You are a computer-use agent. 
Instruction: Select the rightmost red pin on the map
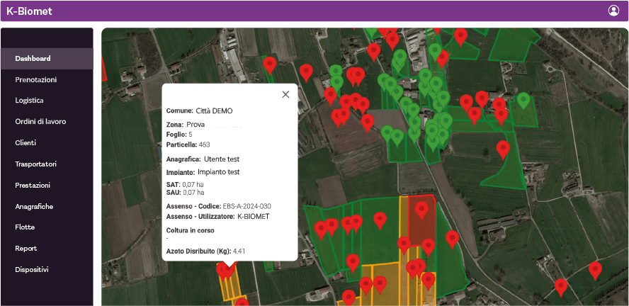tap(595, 269)
